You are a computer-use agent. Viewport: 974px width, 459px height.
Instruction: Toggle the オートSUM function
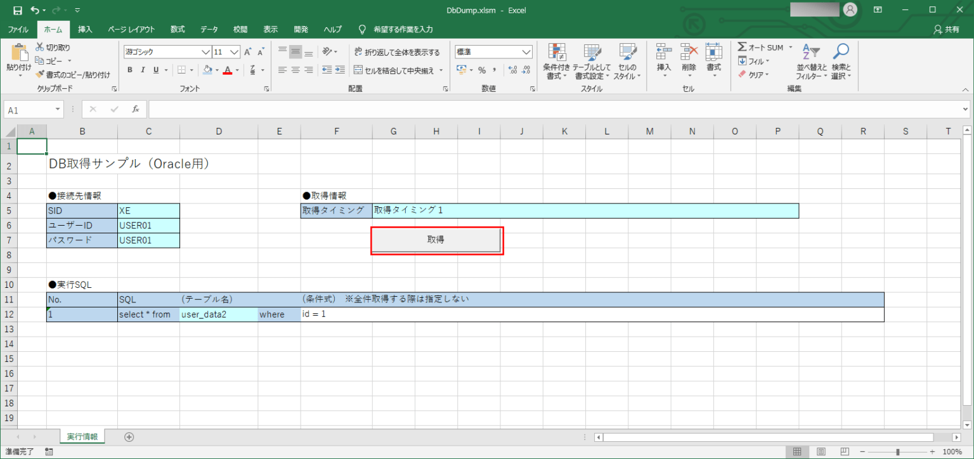[x=760, y=46]
